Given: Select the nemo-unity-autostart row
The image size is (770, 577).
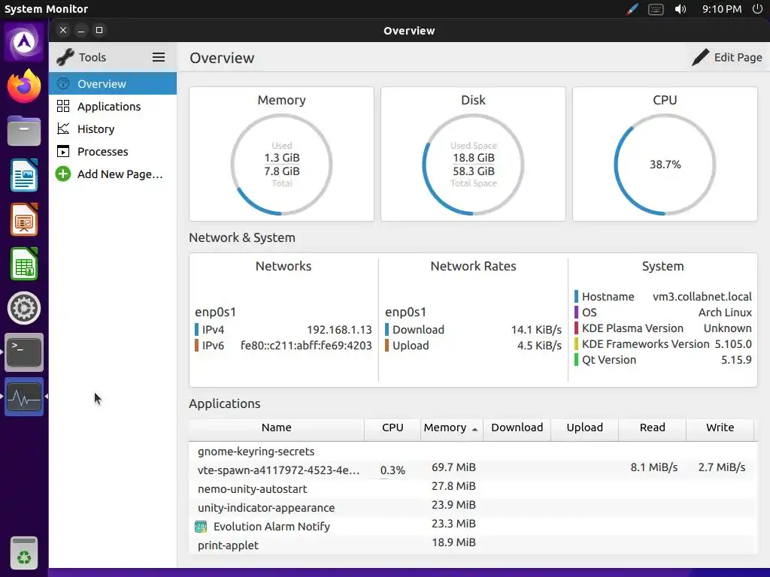Looking at the screenshot, I should pyautogui.click(x=473, y=489).
